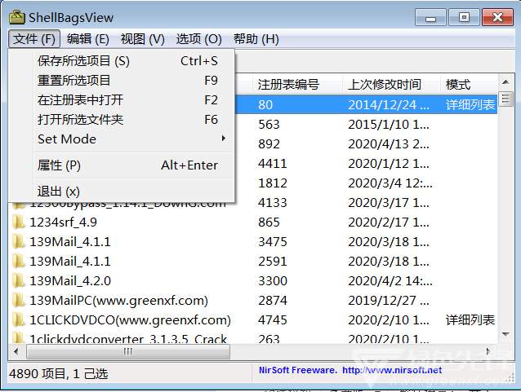Click folder icon beside 139MailPC(www.greenxf.com)
521x392 pixels.
[18, 301]
